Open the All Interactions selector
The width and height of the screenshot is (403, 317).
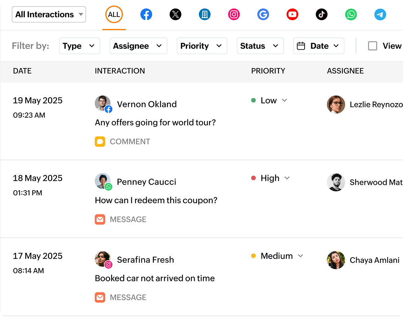pos(49,14)
